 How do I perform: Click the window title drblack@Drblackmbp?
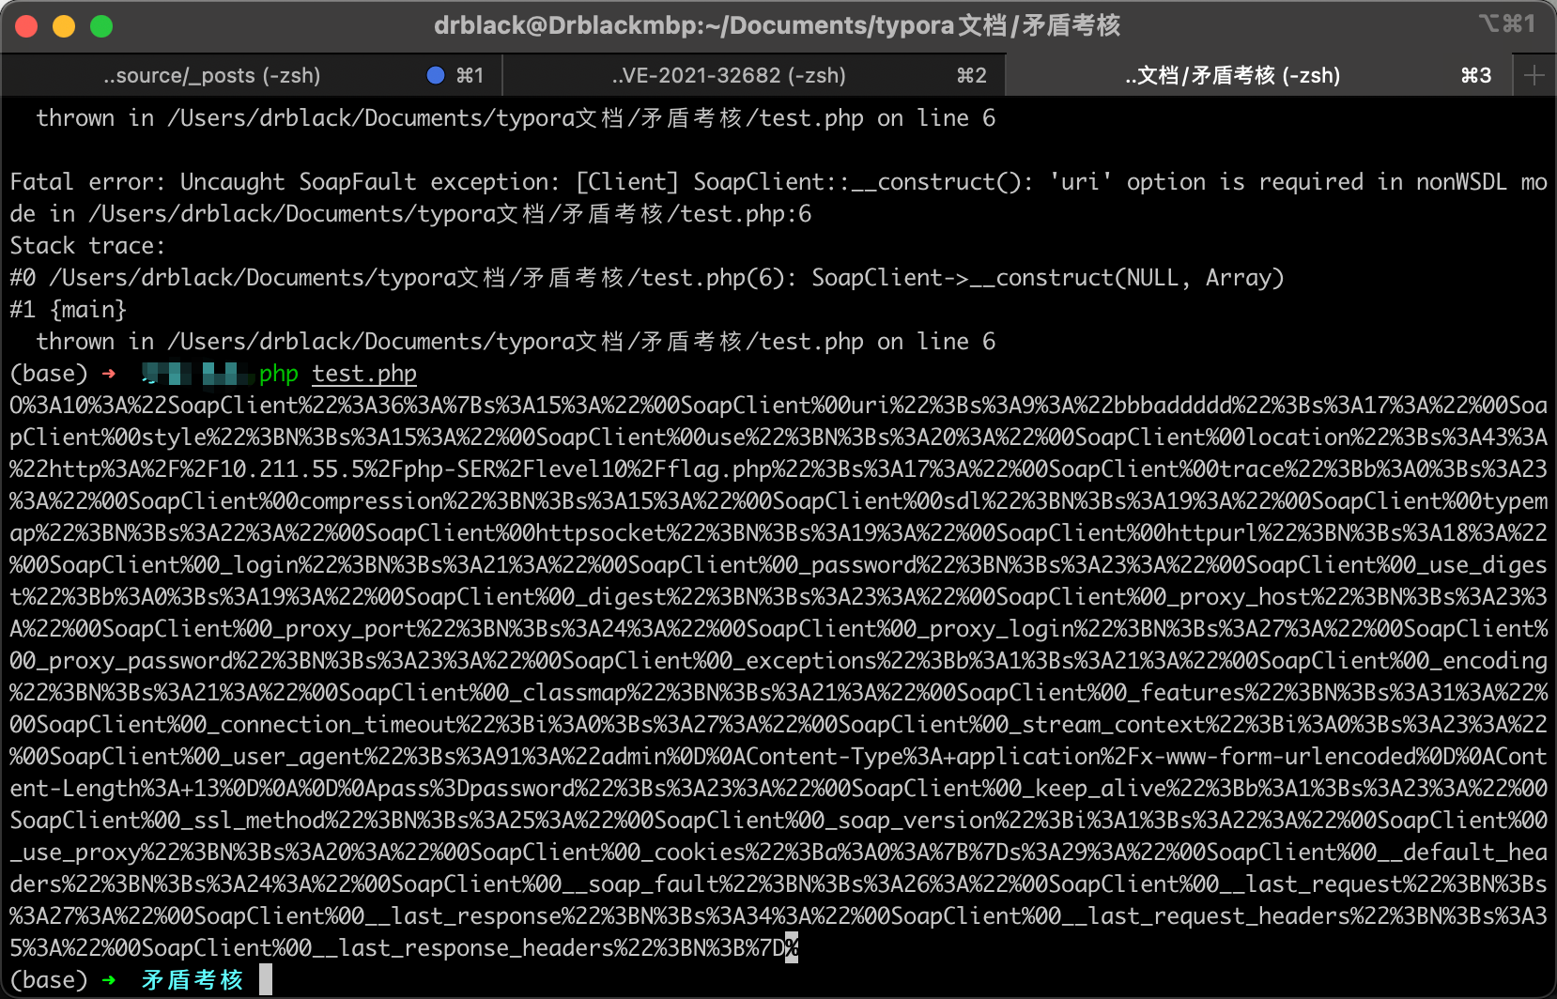(x=777, y=25)
